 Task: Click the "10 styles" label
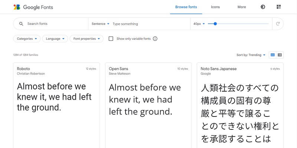[183, 69]
